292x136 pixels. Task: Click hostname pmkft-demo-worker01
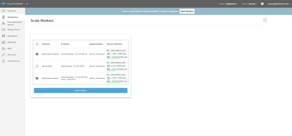click(50, 78)
